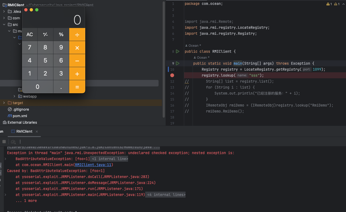The height and width of the screenshot is (212, 346).
Task: Click the first yellow warning indicator in editor
Action: [x=329, y=4]
